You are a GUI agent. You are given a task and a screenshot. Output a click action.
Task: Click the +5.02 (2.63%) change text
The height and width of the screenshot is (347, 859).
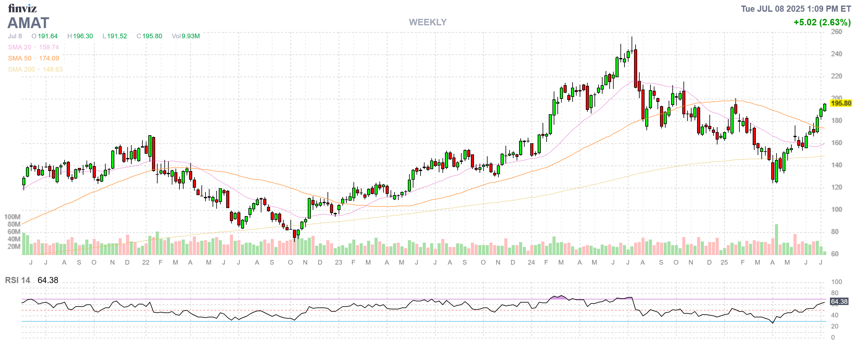(822, 22)
